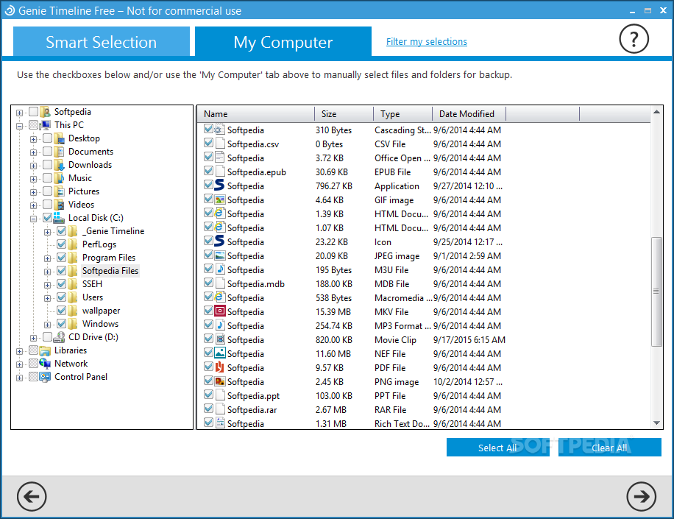Click the This PC computer icon
The width and height of the screenshot is (674, 519).
pos(45,125)
